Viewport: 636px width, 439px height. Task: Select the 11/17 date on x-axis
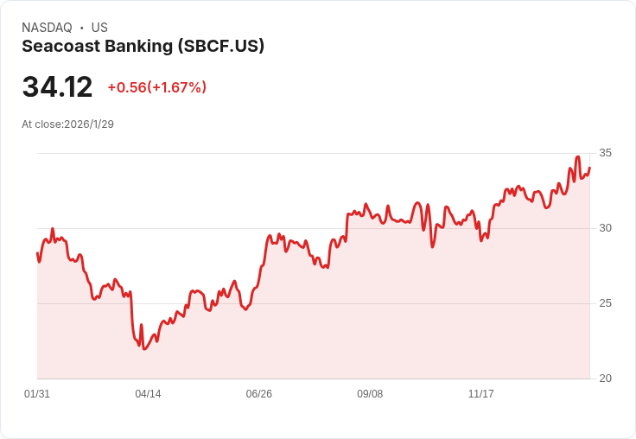point(480,394)
